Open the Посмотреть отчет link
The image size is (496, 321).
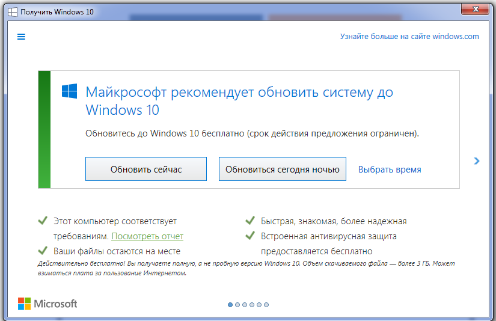[147, 236]
